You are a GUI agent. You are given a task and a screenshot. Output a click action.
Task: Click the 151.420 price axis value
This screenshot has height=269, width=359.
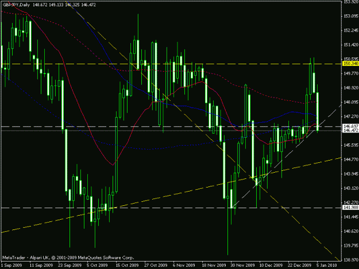point(351,45)
